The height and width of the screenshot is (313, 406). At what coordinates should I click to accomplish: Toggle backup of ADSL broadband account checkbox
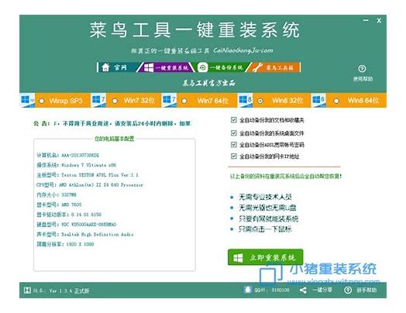tap(233, 144)
